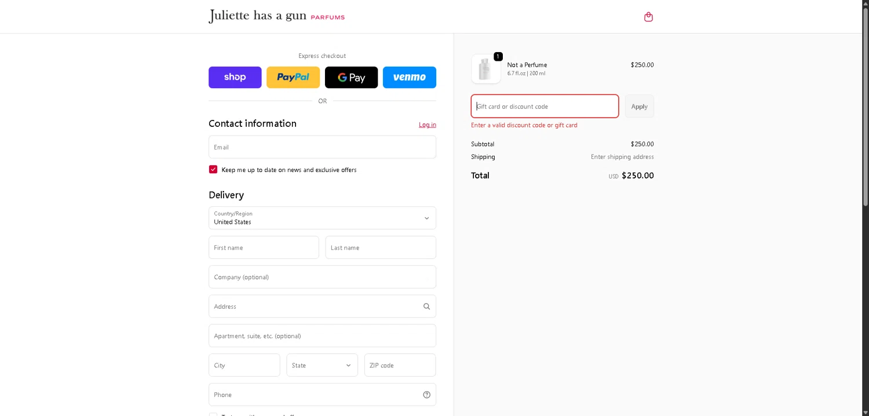Image resolution: width=869 pixels, height=416 pixels.
Task: Click the Not a Perfume product thumbnail
Action: pos(486,69)
